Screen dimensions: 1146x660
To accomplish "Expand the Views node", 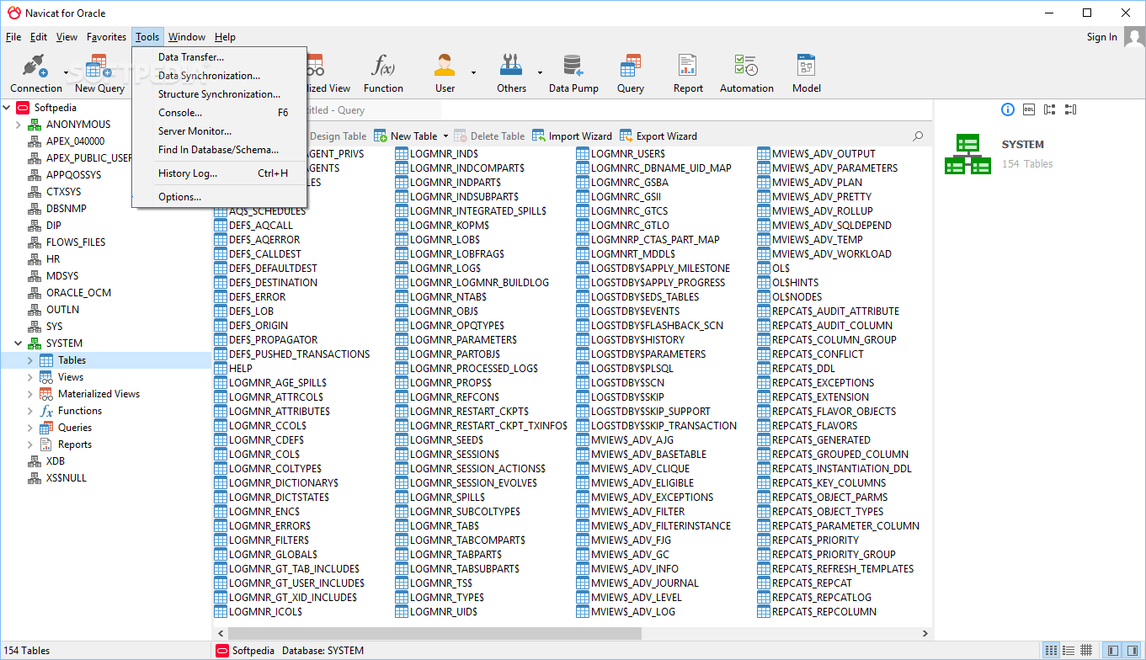I will click(30, 377).
